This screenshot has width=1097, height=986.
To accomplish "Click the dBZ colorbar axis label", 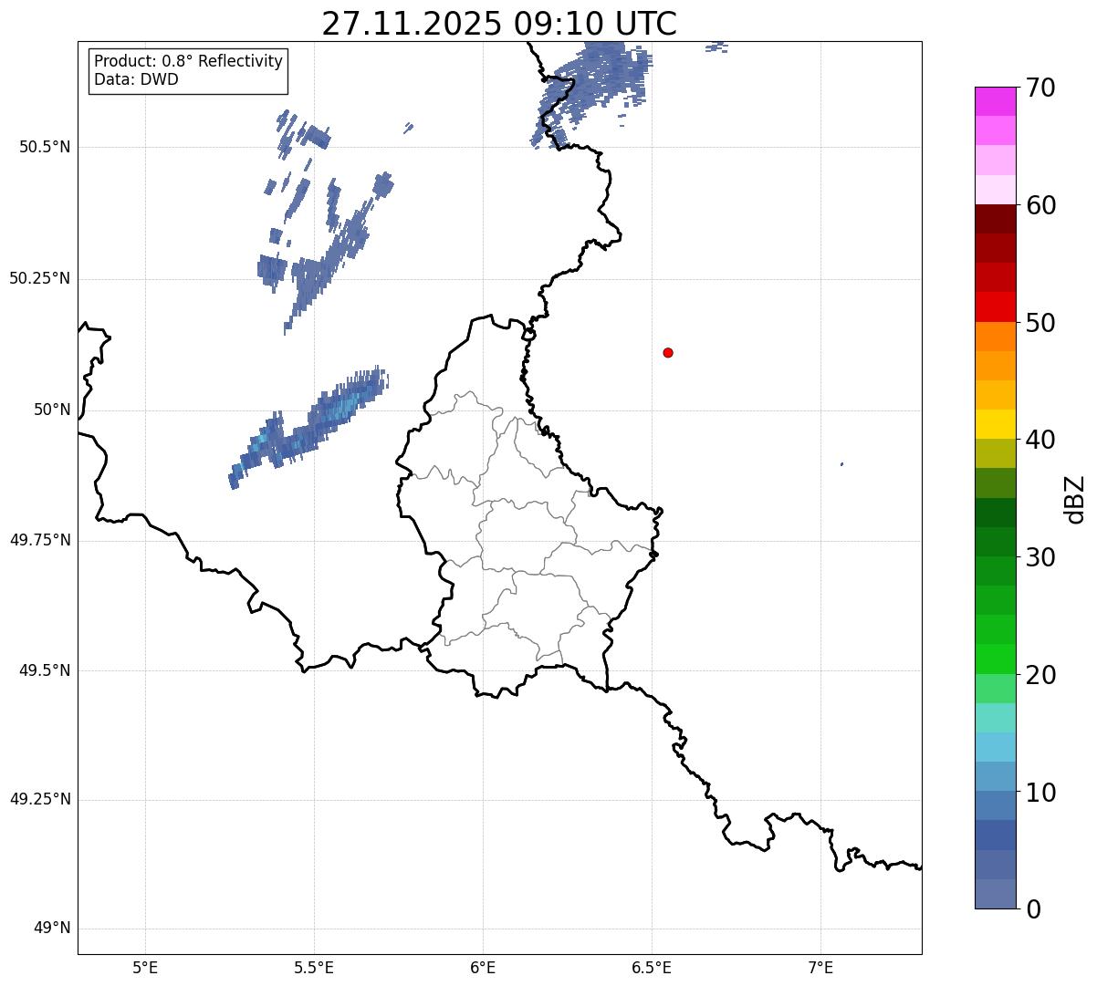I will (x=1075, y=498).
